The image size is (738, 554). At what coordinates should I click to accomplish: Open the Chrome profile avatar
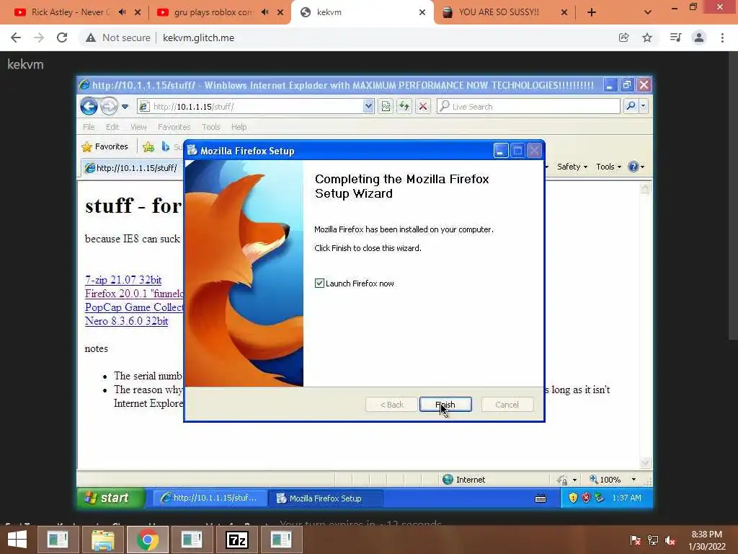[x=699, y=38]
